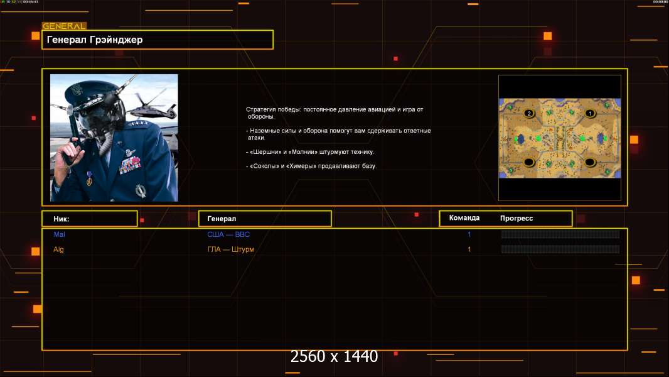Click empty bottom-left start slot on minimap
Image resolution: width=669 pixels, height=377 pixels.
pyautogui.click(x=529, y=163)
